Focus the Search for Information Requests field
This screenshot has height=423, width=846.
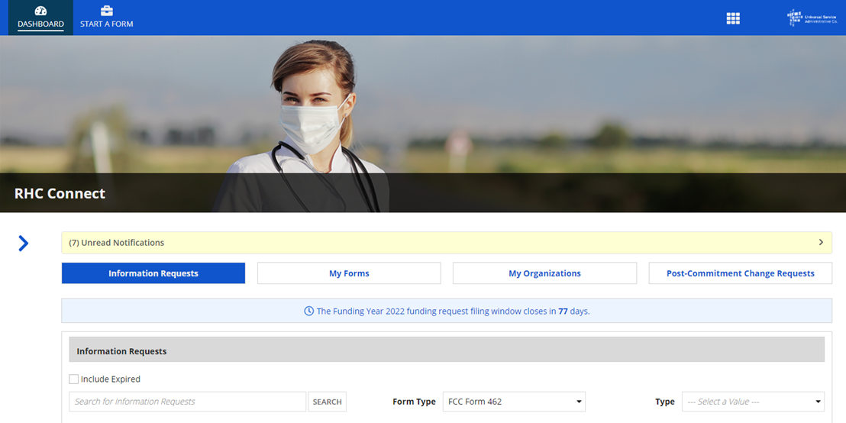(187, 402)
